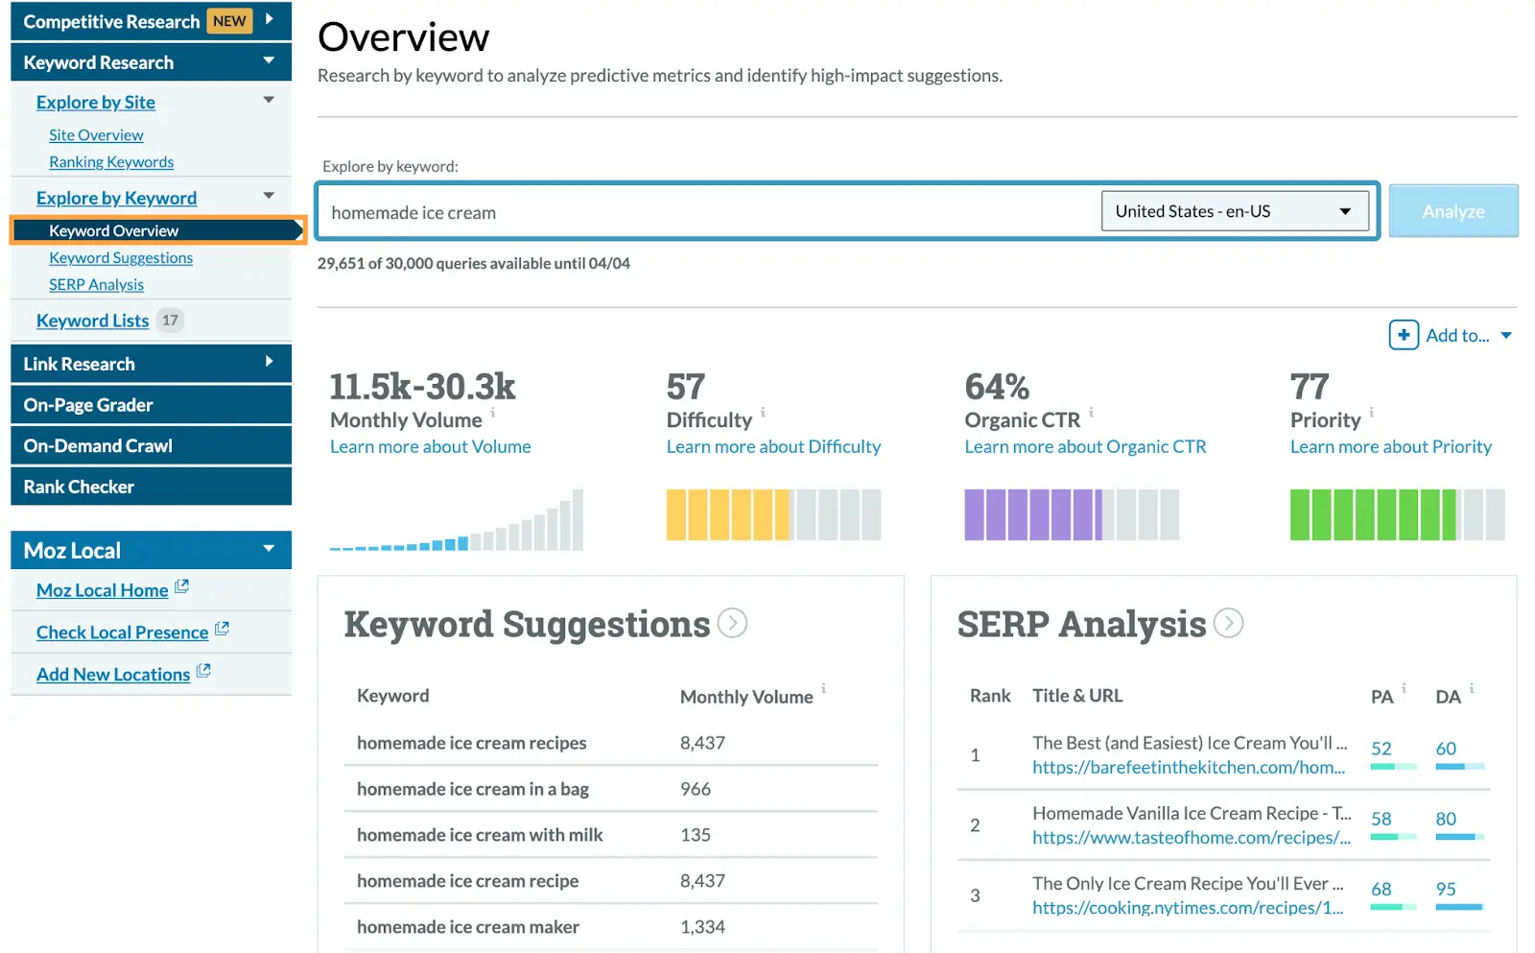This screenshot has height=953, width=1535.
Task: Click the Monthly Volume info icon in metrics
Action: pos(493,412)
